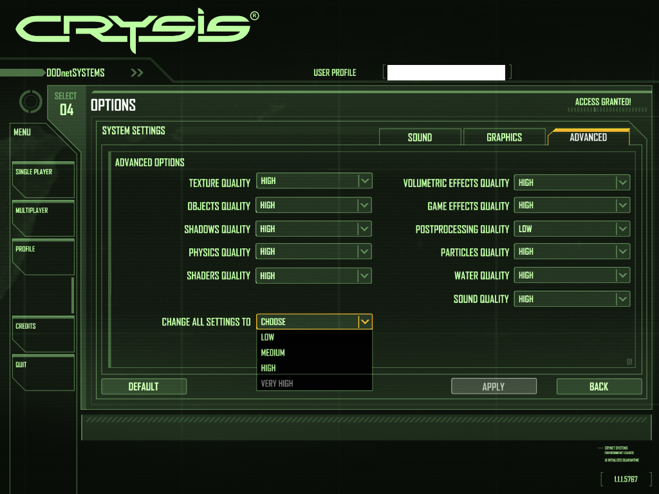Expand the Shadows Quality combo box
659x494 pixels.
(314, 228)
